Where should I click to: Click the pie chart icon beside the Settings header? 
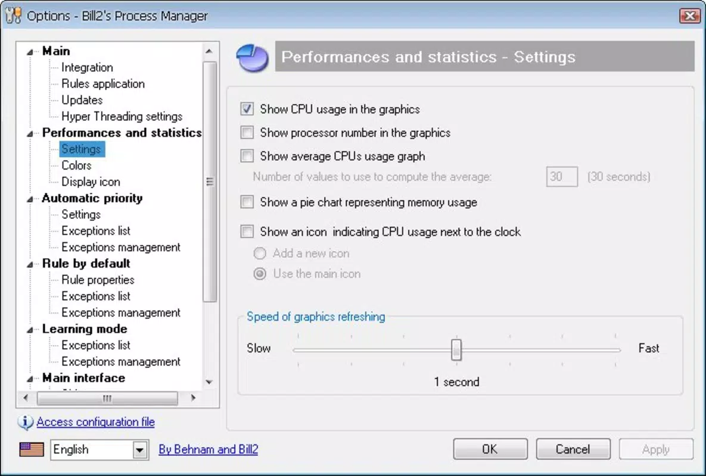tap(252, 58)
